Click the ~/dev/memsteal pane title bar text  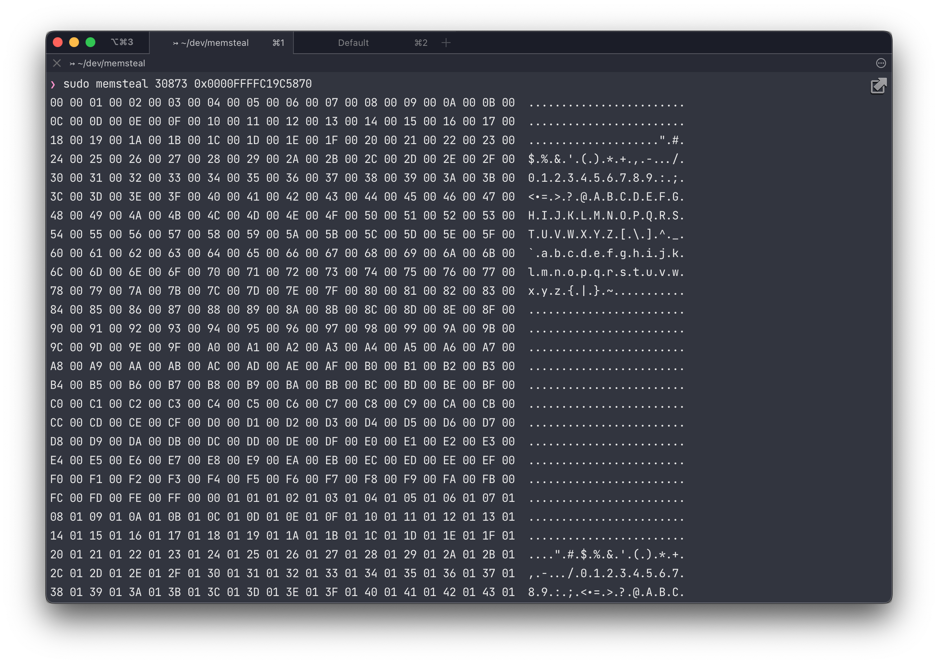[111, 63]
